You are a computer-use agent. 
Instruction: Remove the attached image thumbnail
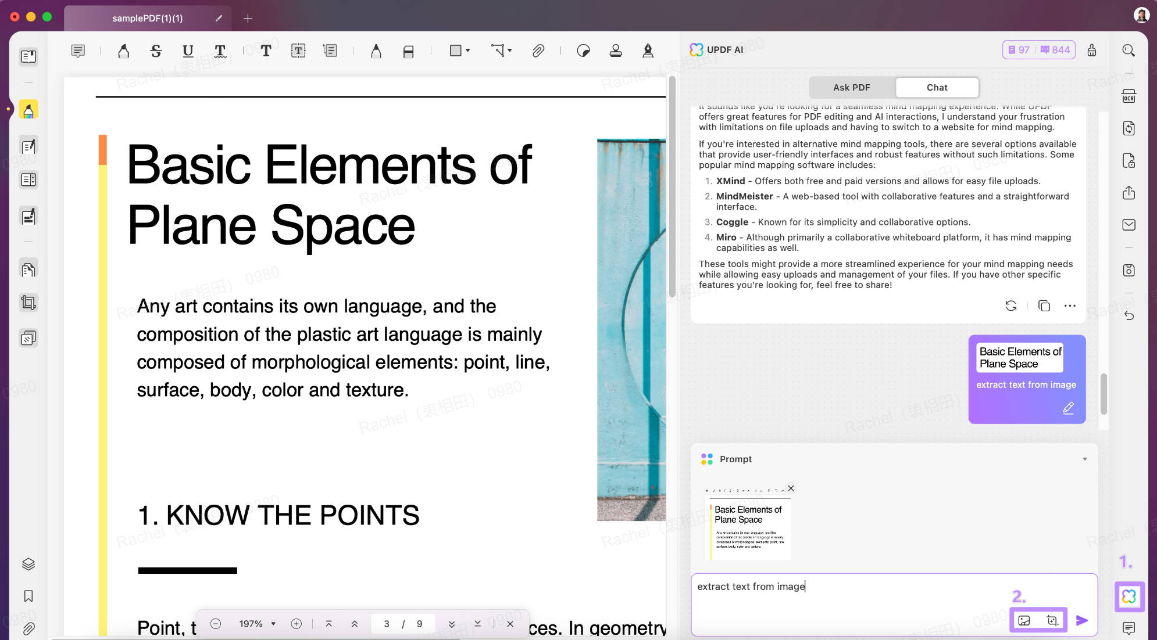click(791, 488)
